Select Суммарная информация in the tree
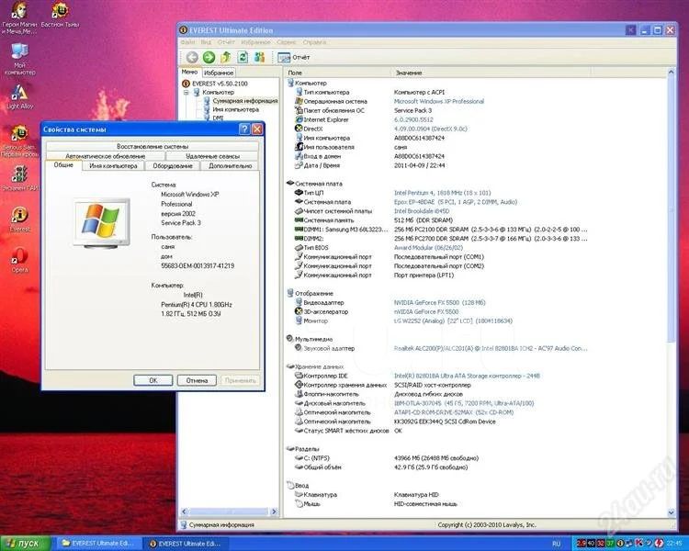Screen dimensions: 689x551 [x=244, y=101]
